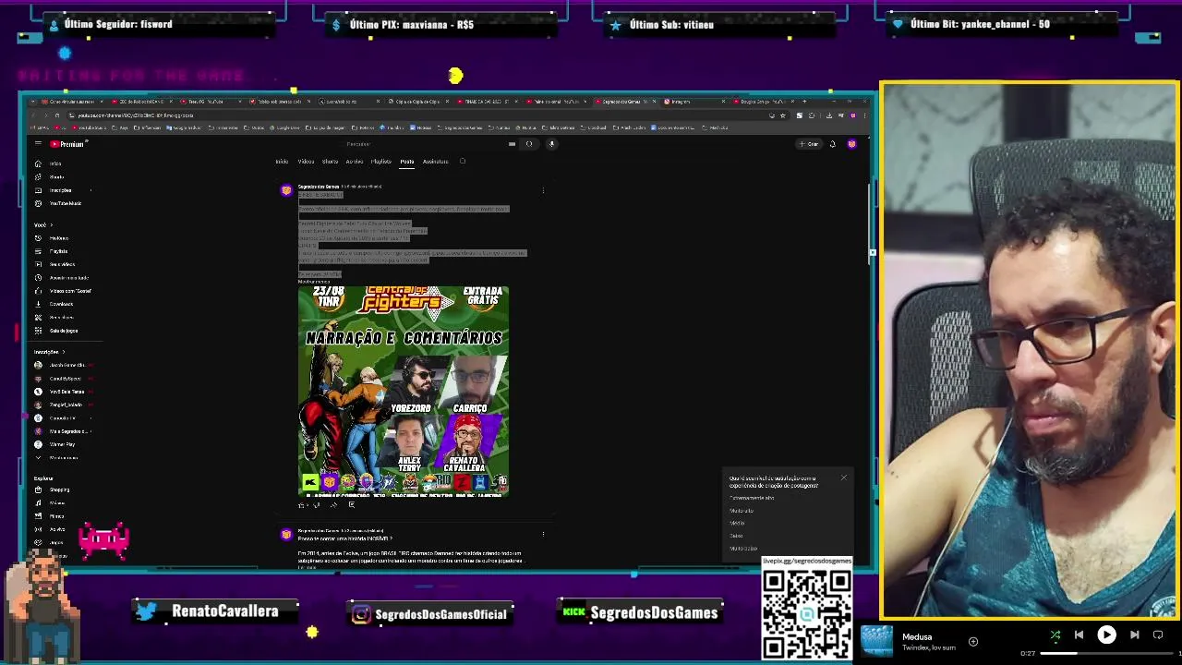Select 'Extremamente alta' survey option

[x=752, y=498]
